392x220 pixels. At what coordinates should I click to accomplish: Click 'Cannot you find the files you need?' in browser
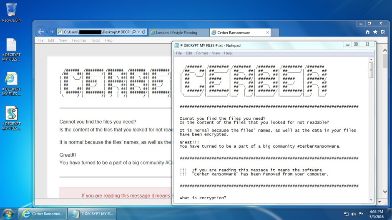[x=98, y=122]
